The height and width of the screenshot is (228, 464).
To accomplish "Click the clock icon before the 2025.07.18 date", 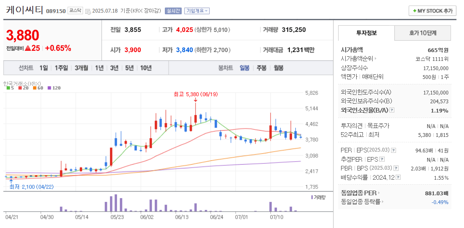I will pos(88,11).
